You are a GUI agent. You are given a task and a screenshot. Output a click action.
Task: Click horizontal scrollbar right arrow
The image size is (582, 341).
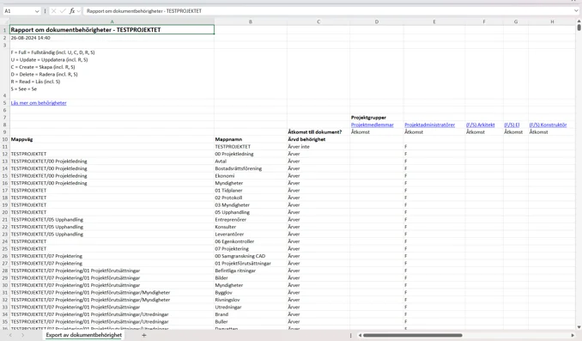coord(573,335)
